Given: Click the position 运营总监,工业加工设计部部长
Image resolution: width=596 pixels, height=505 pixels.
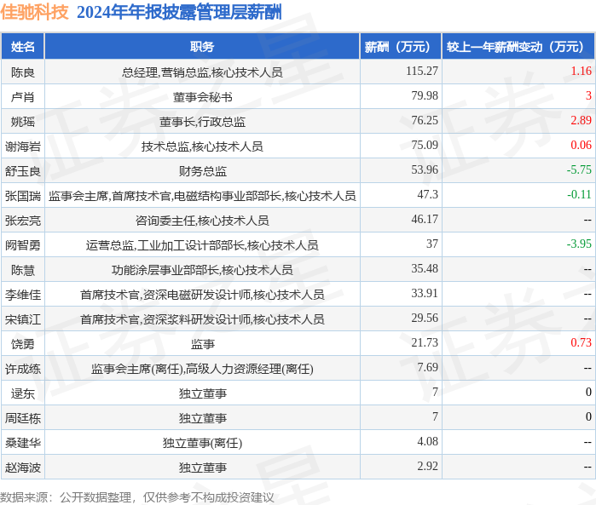Looking at the screenshot, I should tap(202, 245).
